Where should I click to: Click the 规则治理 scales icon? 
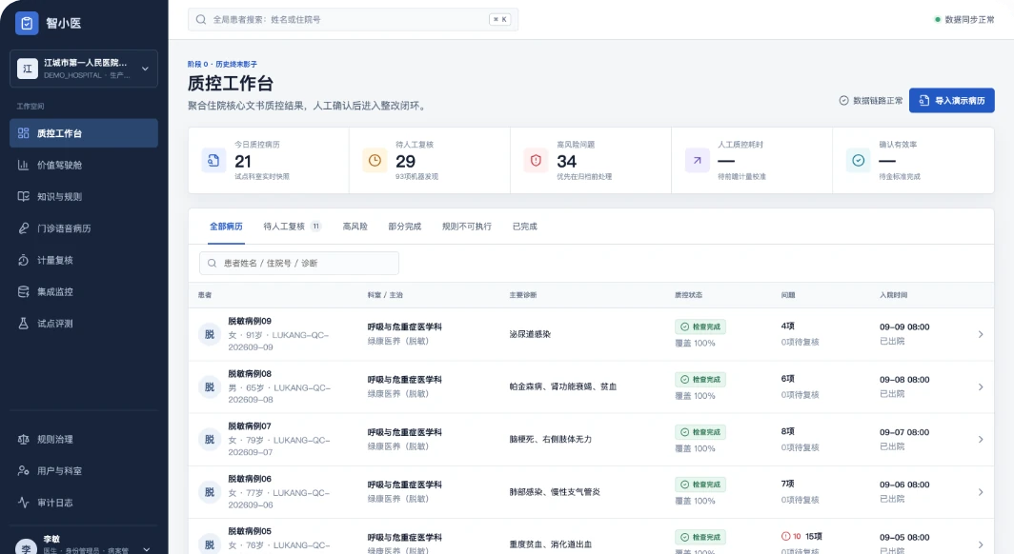pyautogui.click(x=23, y=439)
